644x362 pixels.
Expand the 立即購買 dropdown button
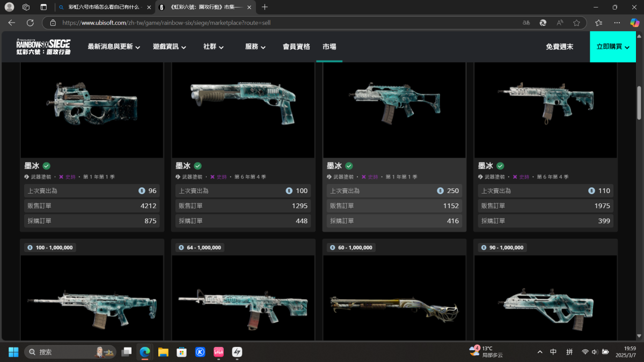pyautogui.click(x=613, y=47)
